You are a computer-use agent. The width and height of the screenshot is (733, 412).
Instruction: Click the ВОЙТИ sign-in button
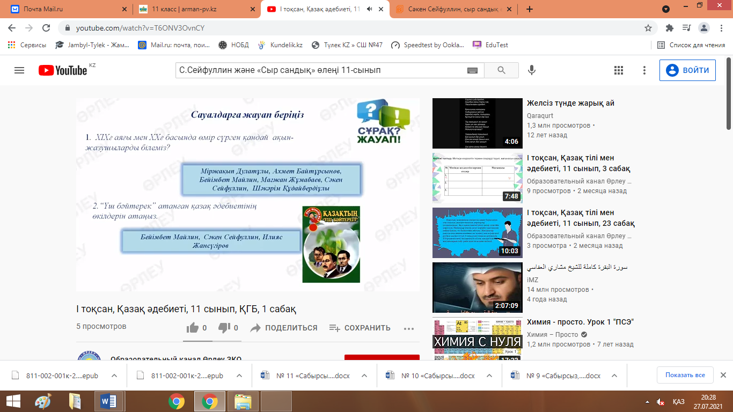(687, 70)
